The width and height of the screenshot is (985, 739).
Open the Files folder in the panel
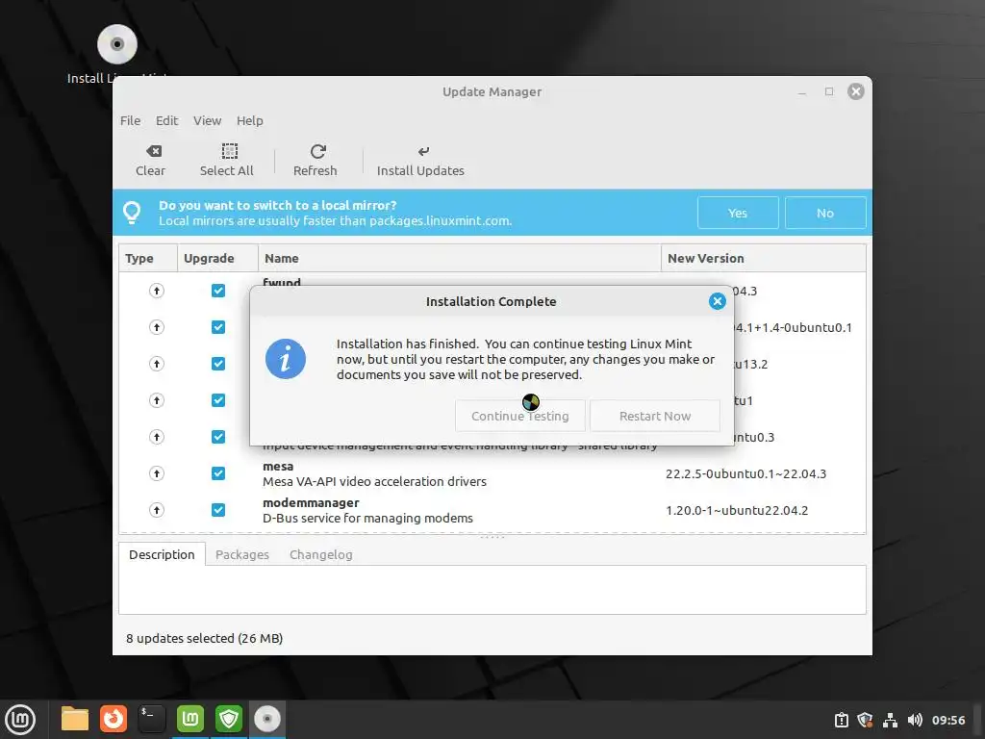pos(75,719)
